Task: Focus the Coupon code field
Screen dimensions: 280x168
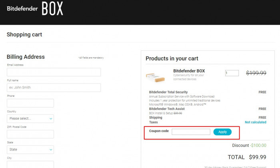Action: tap(191, 132)
